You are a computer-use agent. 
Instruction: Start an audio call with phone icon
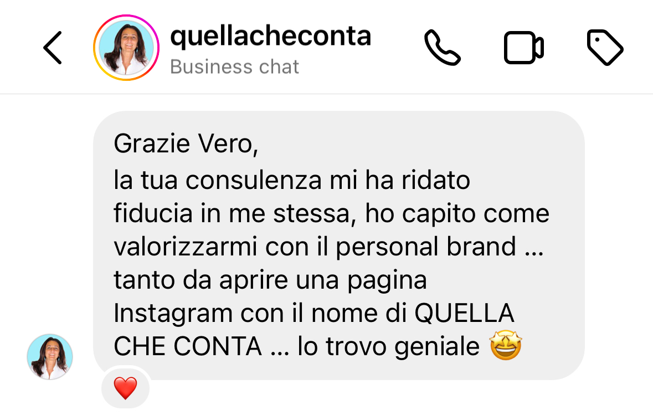tap(443, 48)
